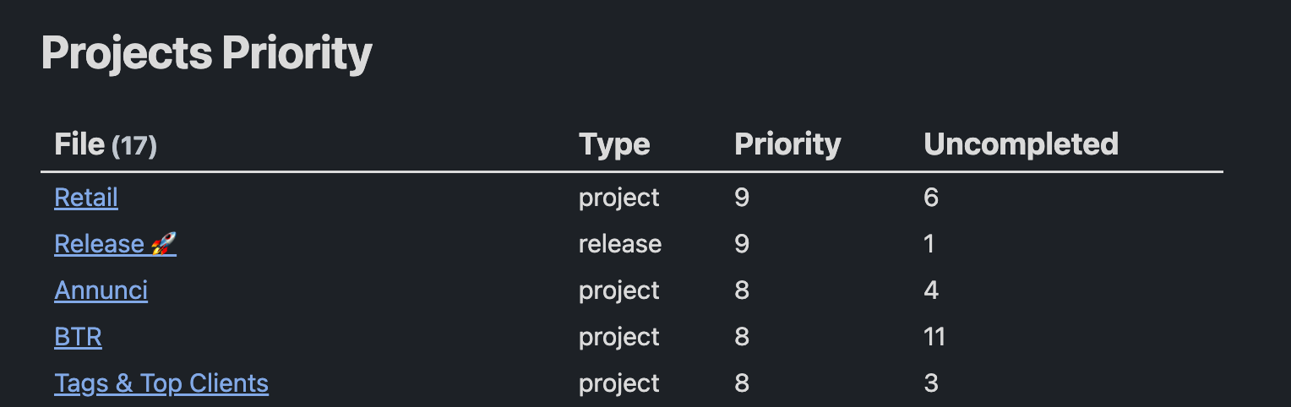
Task: Click the release type cell
Action: coord(620,244)
